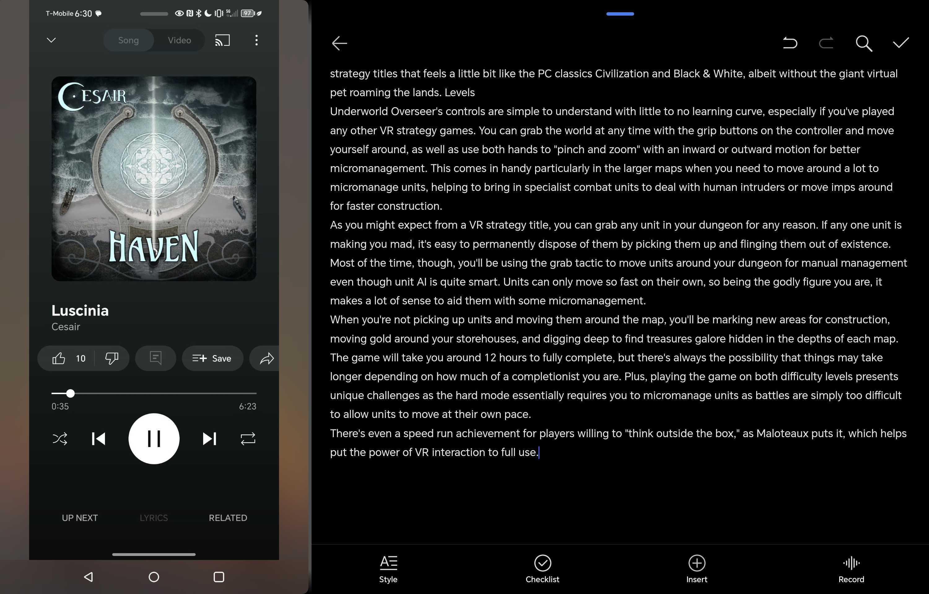Screen dimensions: 929x594
Task: View Lyrics tab in music player
Action: click(x=154, y=518)
